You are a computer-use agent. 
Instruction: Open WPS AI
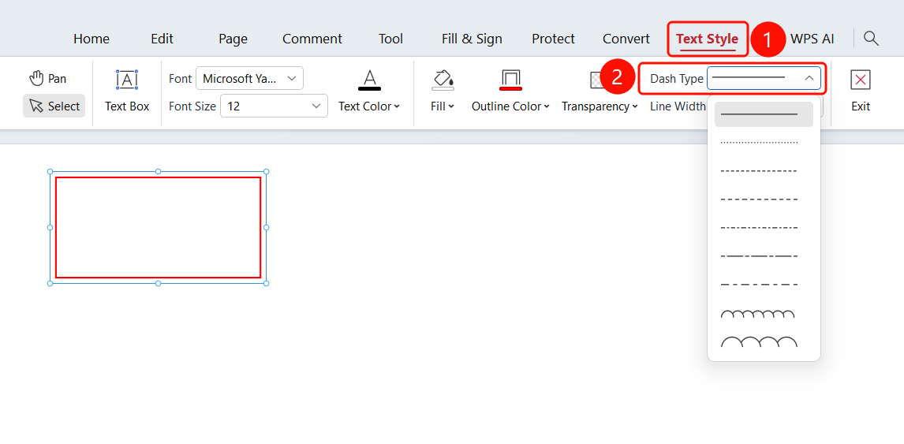(812, 39)
